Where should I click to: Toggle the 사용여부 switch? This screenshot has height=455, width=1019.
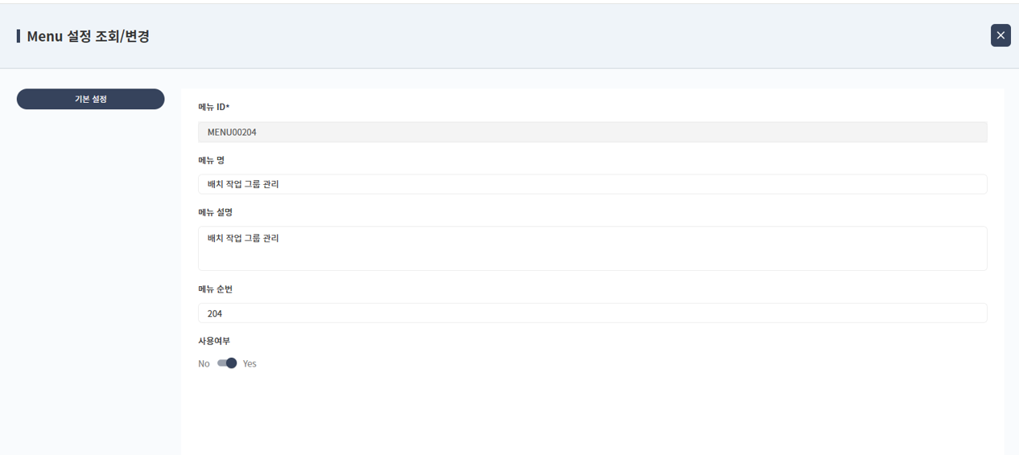click(x=227, y=363)
